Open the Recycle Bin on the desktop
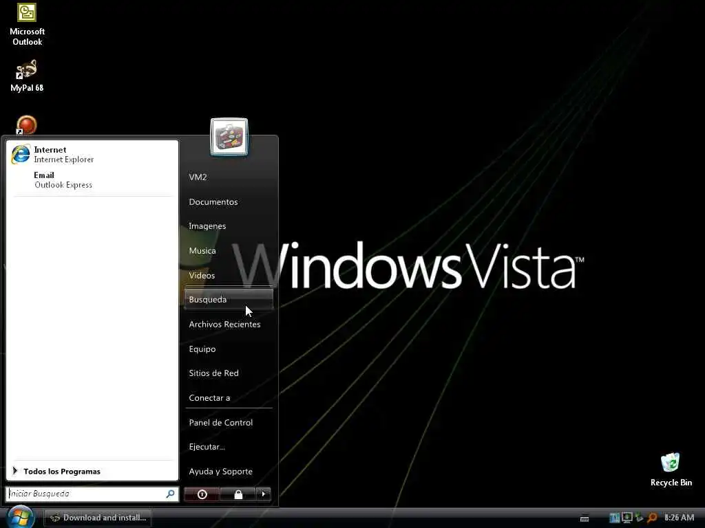This screenshot has height=528, width=705. [x=671, y=470]
